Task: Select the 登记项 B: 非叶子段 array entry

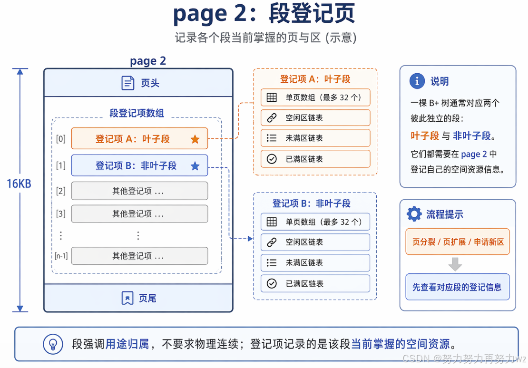Action: 139,165
